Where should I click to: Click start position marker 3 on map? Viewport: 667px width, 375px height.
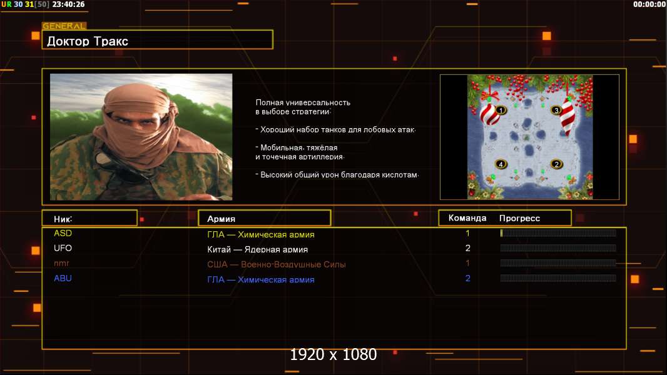point(556,111)
